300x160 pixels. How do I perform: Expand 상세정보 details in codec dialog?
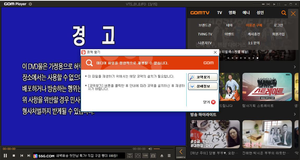(x=203, y=86)
